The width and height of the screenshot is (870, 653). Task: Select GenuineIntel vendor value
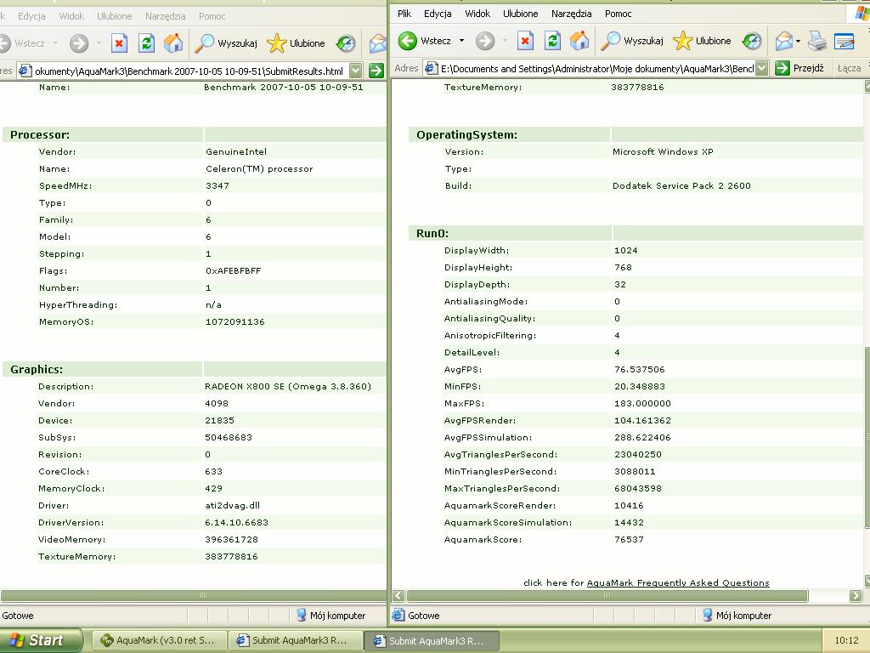pyautogui.click(x=236, y=151)
